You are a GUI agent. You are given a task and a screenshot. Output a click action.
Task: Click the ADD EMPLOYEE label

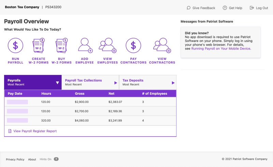click(x=85, y=61)
